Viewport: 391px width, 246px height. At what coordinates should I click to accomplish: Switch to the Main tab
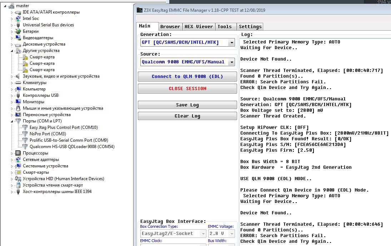147,26
